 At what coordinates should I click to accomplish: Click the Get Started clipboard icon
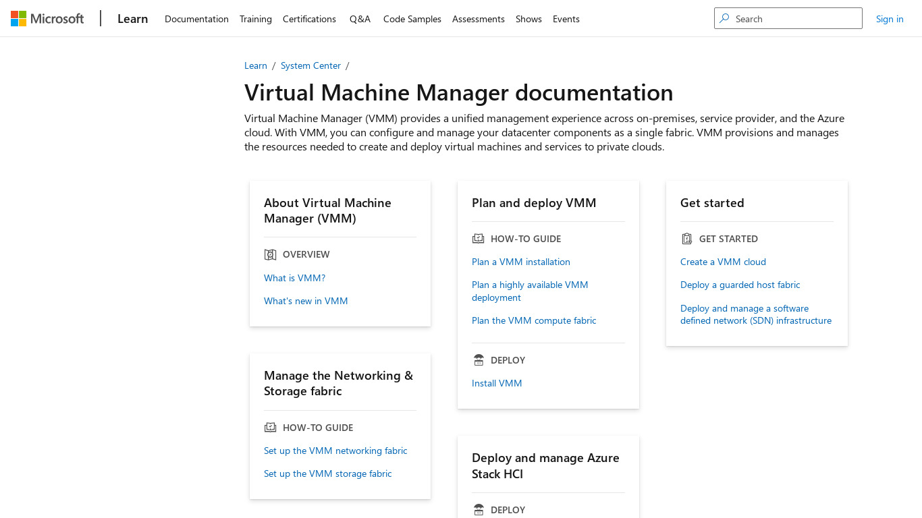coord(687,239)
